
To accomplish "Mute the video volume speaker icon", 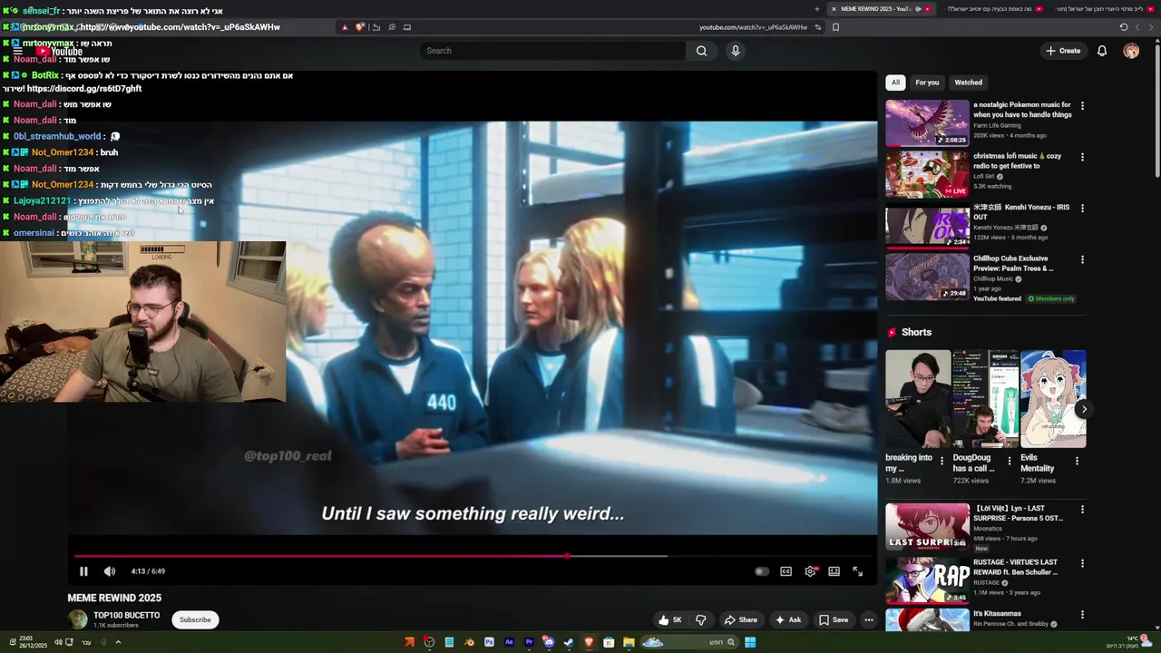I will [x=110, y=571].
